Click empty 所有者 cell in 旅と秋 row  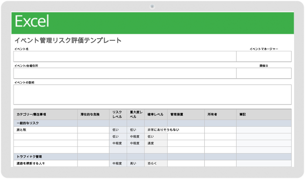(x=220, y=130)
